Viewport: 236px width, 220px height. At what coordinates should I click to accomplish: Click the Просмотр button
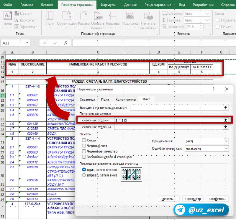click(193, 199)
